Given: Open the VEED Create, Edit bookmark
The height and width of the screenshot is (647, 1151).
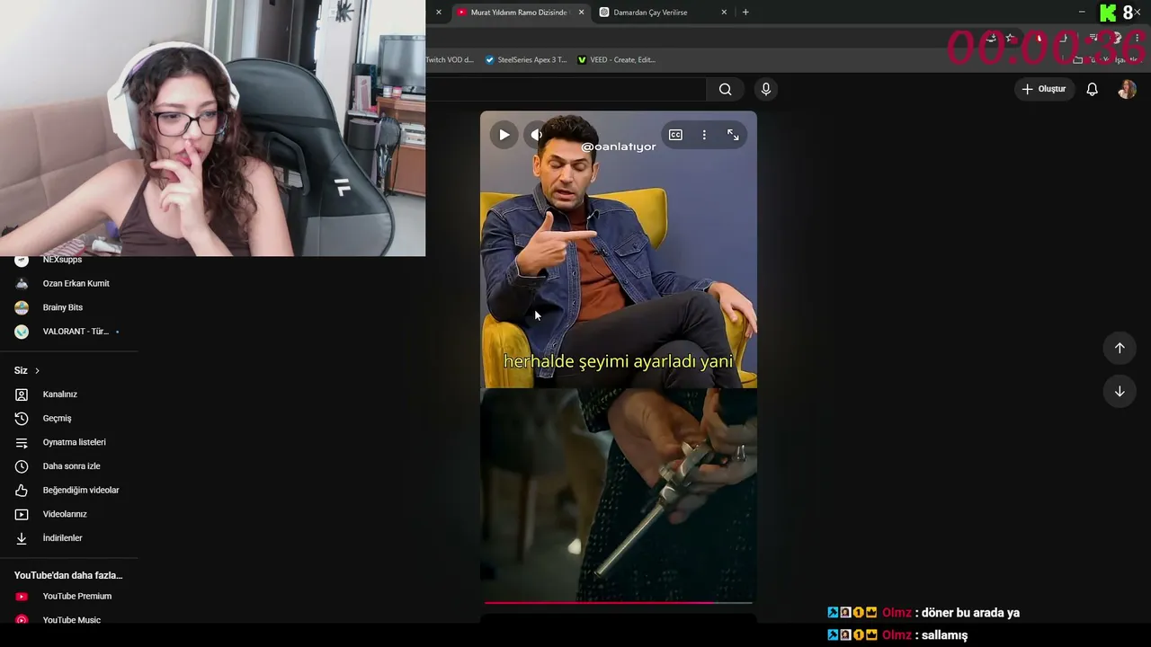Looking at the screenshot, I should 617,60.
